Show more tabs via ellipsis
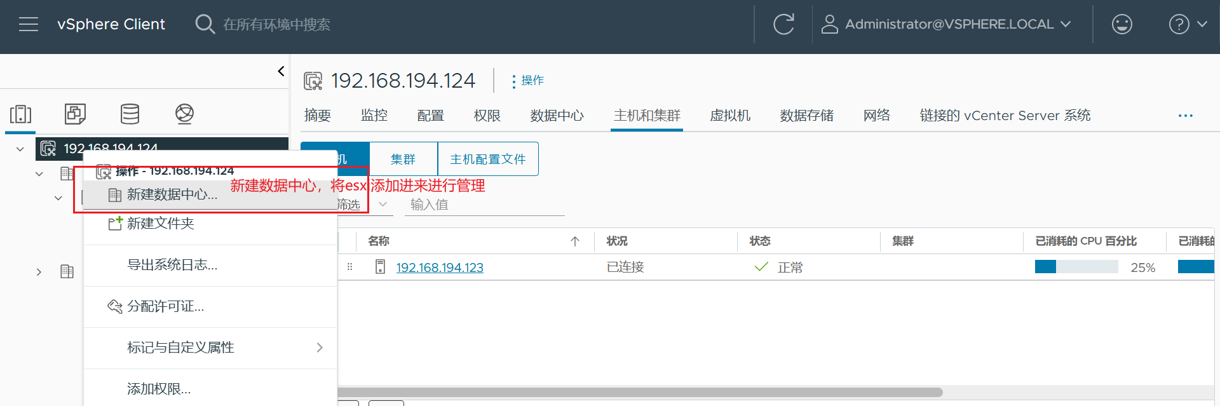 pos(1186,116)
